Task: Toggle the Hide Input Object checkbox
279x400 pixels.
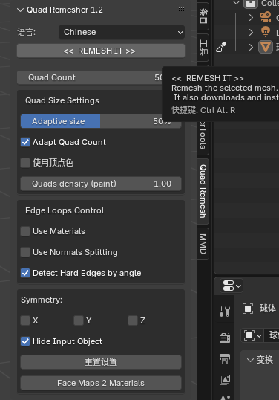Action: [x=25, y=341]
